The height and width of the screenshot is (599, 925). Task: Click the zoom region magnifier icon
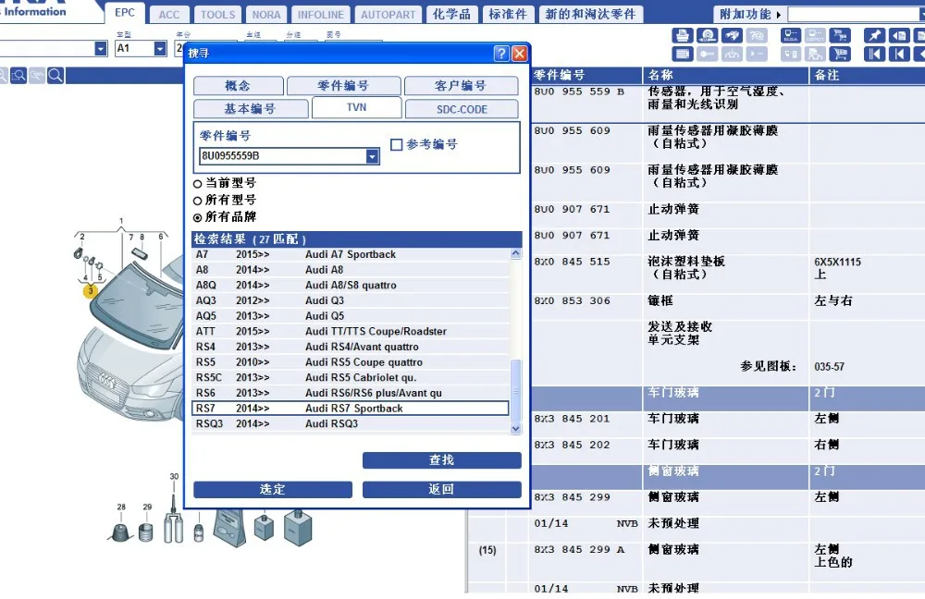[18, 76]
